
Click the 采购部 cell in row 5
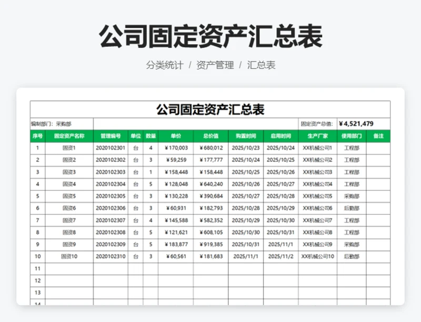pyautogui.click(x=352, y=196)
